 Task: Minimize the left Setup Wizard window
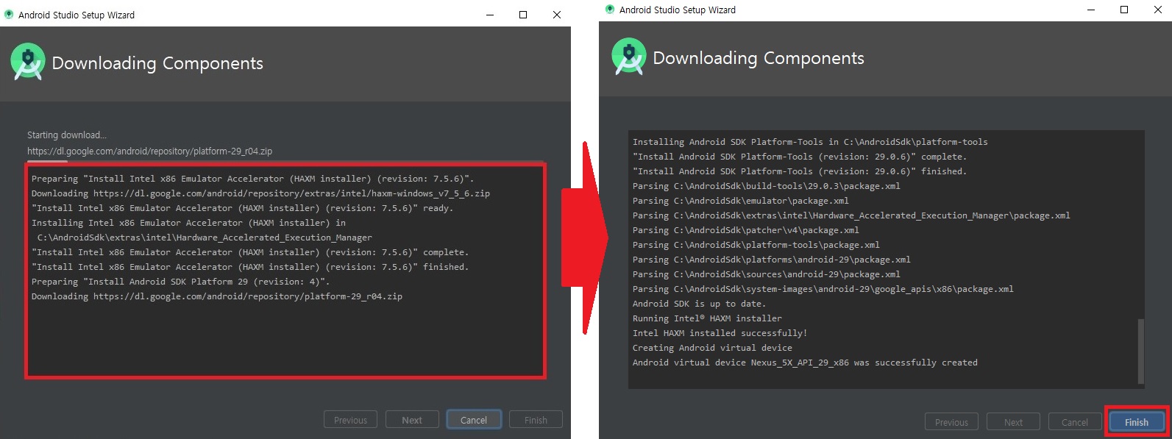[490, 15]
